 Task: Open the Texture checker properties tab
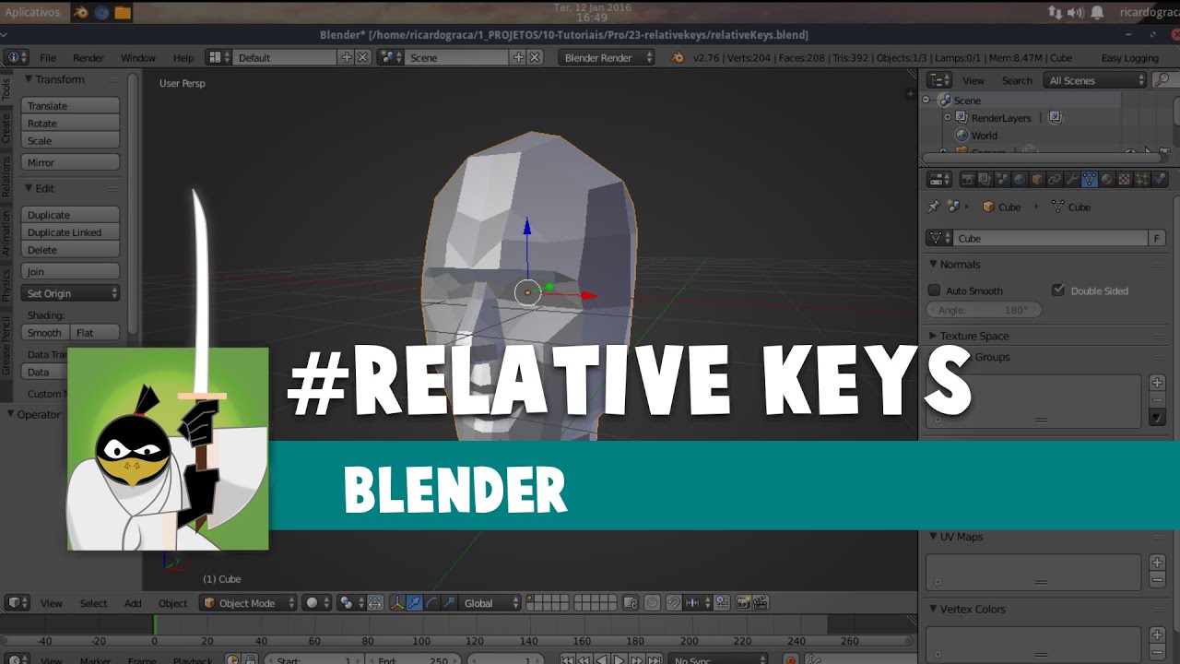coord(1125,180)
